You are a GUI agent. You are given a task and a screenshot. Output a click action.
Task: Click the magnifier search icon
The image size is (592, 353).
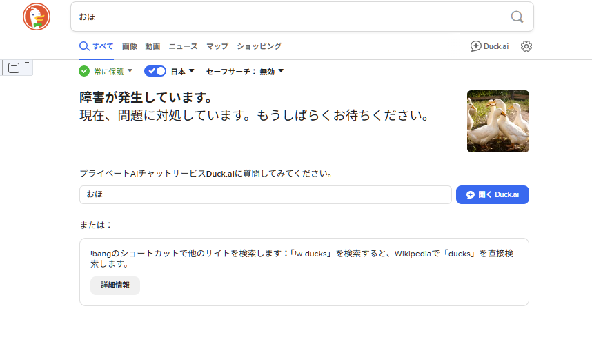pos(517,17)
